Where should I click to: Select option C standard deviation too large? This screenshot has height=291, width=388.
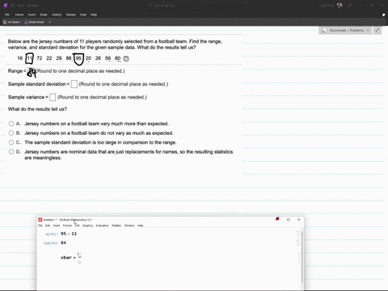[11, 142]
